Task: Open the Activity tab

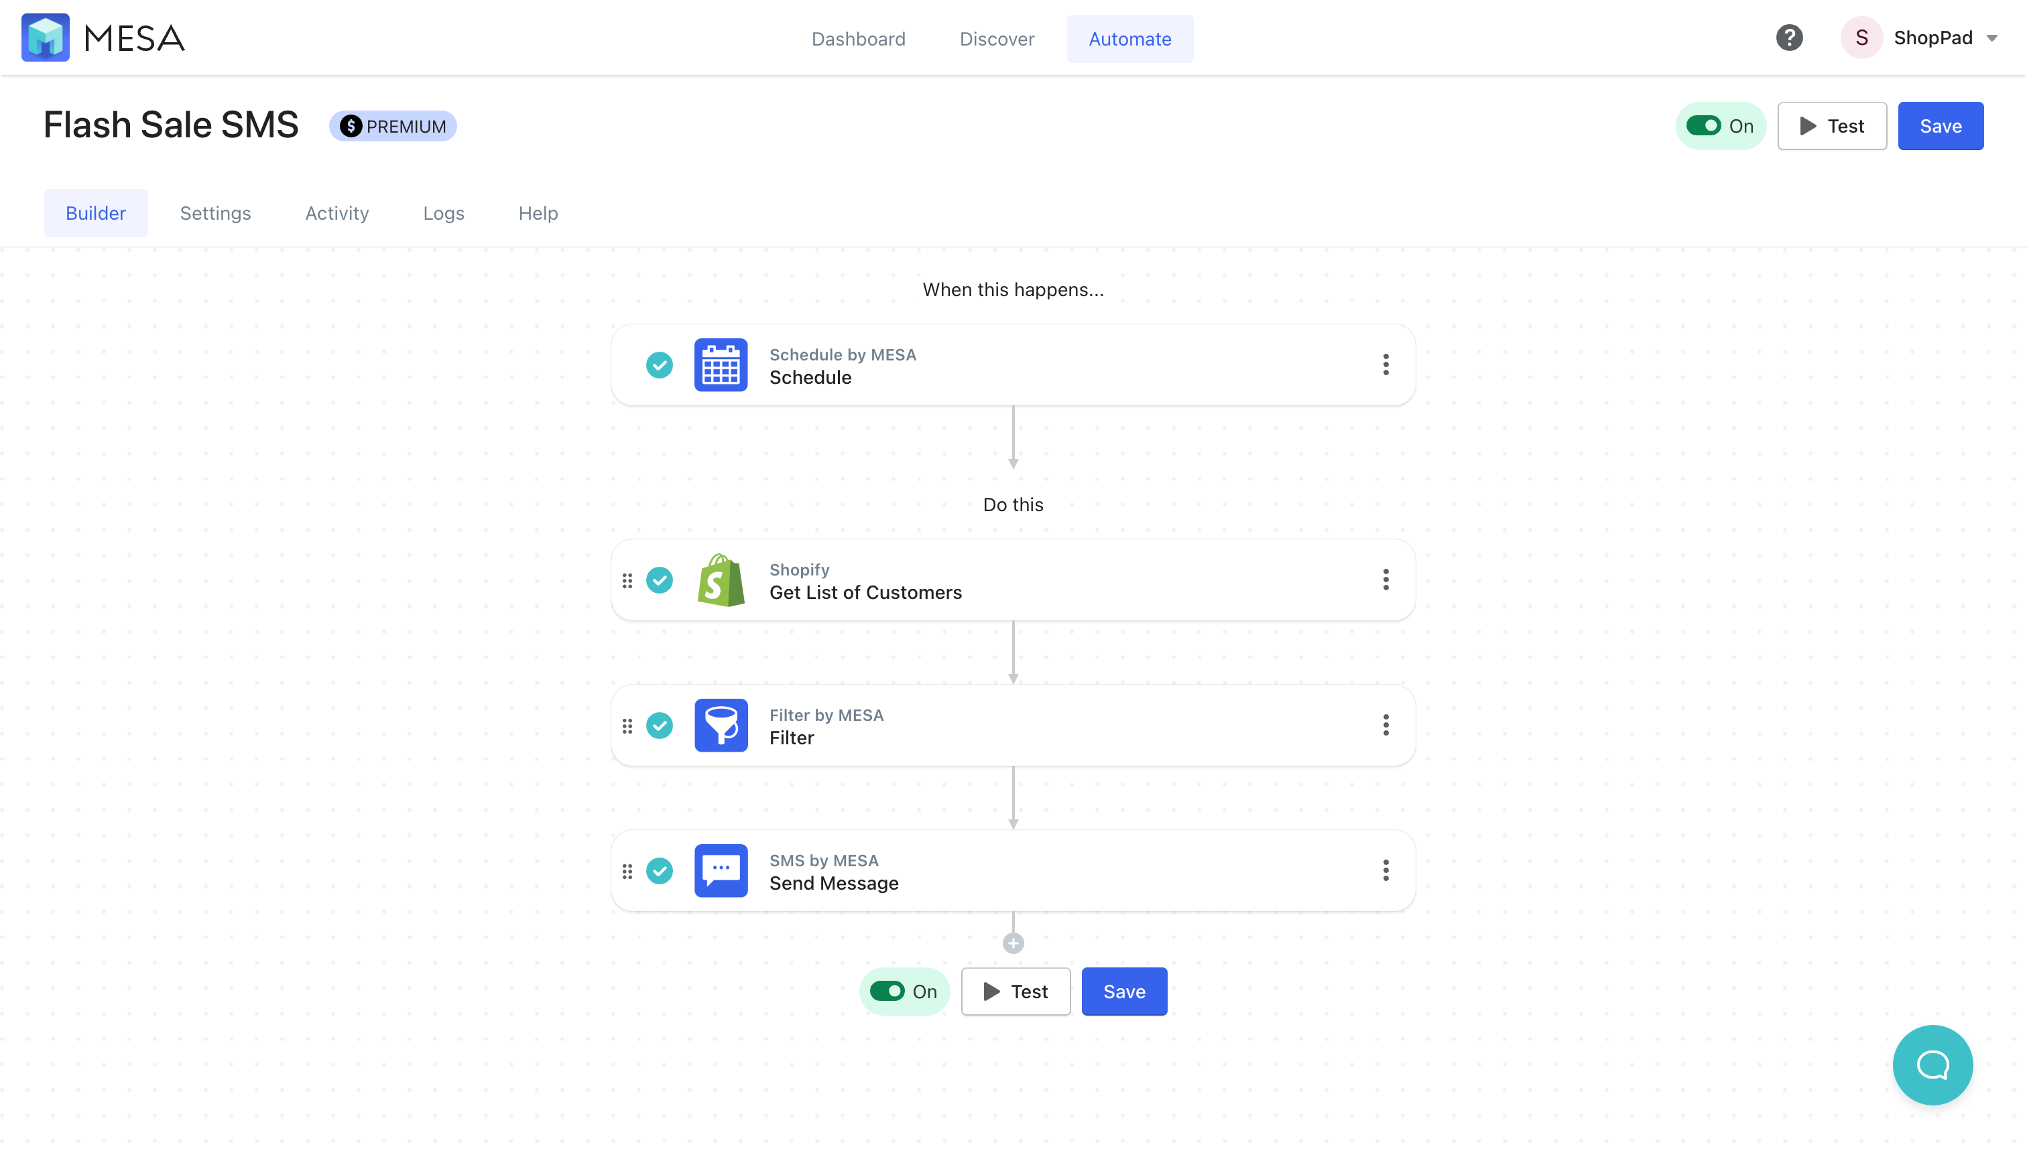Action: click(x=337, y=213)
